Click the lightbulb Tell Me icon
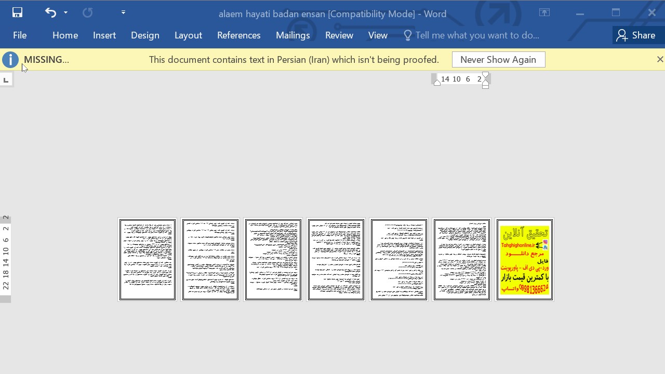 [407, 35]
